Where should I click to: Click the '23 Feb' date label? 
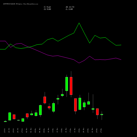tap(5, 130)
